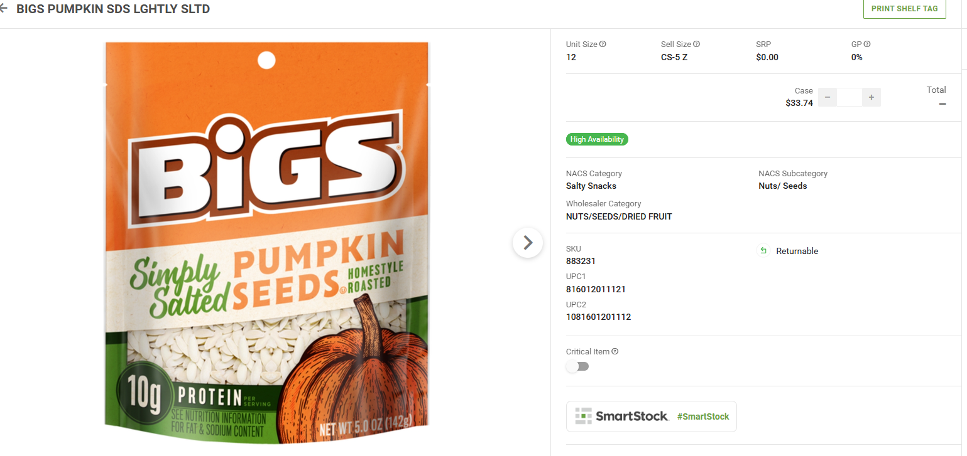Increase case quantity with plus button
Viewport: 967px width, 456px height.
click(x=871, y=97)
